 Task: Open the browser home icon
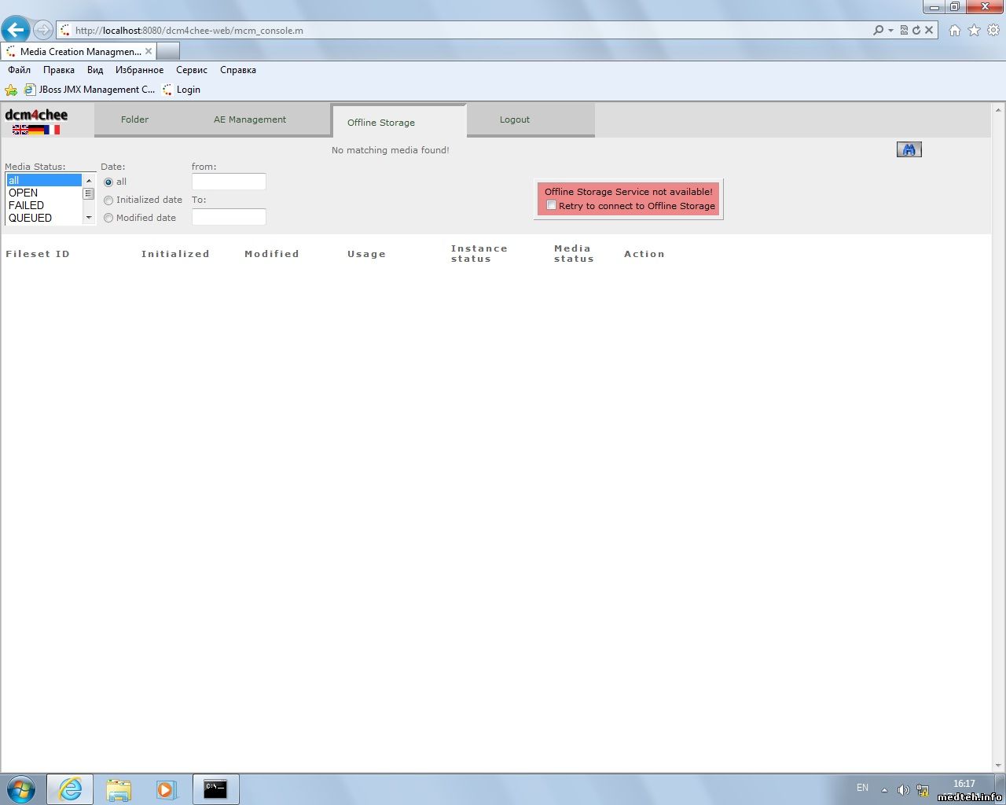pyautogui.click(x=954, y=31)
